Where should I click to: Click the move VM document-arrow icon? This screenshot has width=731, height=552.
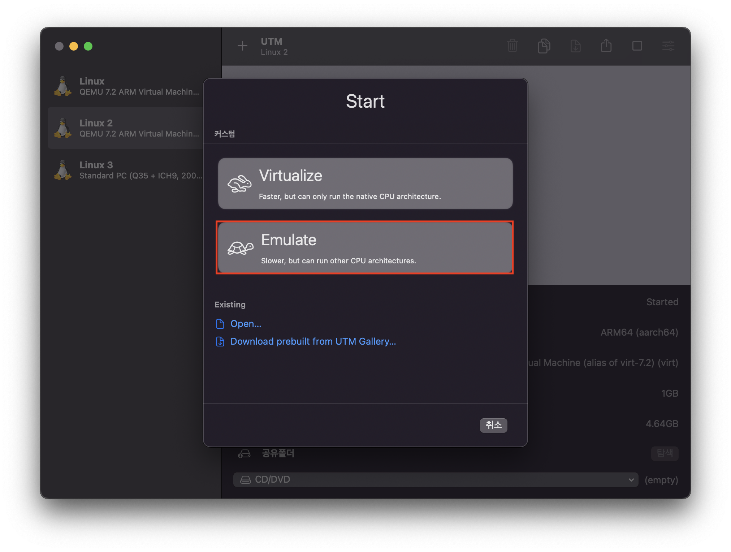(575, 46)
